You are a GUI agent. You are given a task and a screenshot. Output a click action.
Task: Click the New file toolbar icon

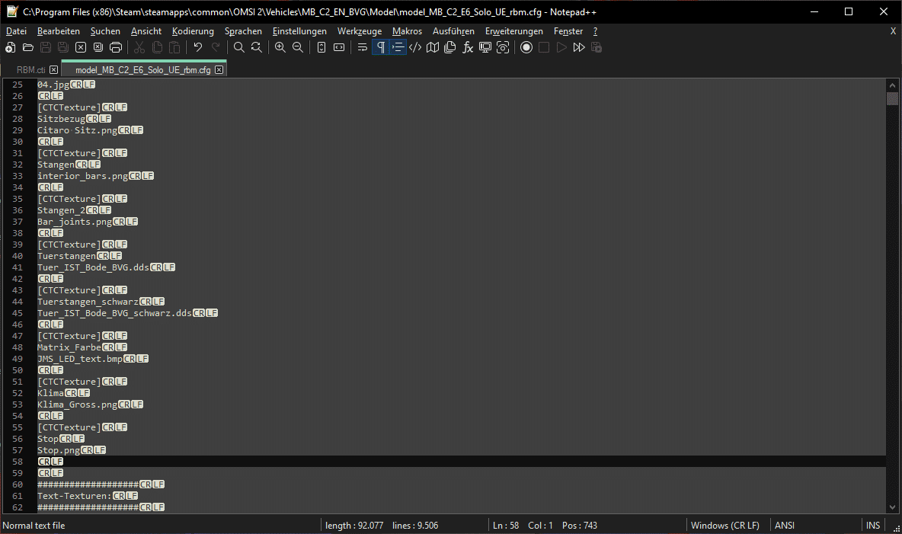(x=11, y=48)
